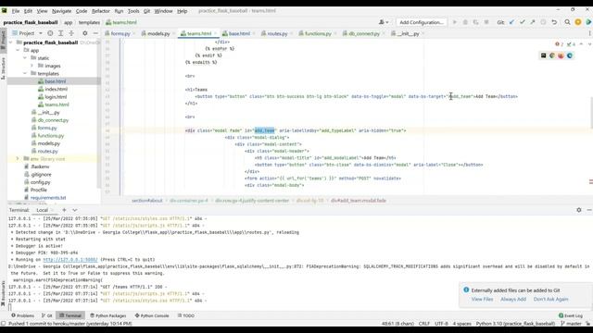Open preview in Chrome browser icon
The image size is (593, 333).
click(552, 55)
